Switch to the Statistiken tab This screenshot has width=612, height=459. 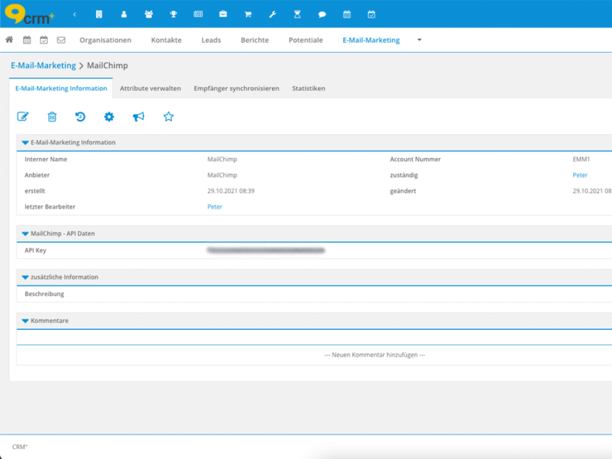(308, 88)
